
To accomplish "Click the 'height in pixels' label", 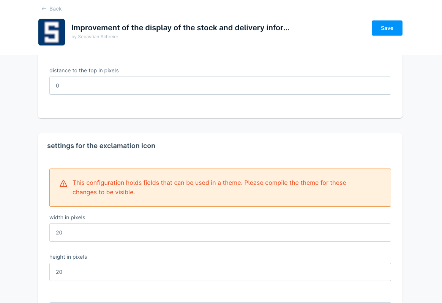I will (68, 257).
